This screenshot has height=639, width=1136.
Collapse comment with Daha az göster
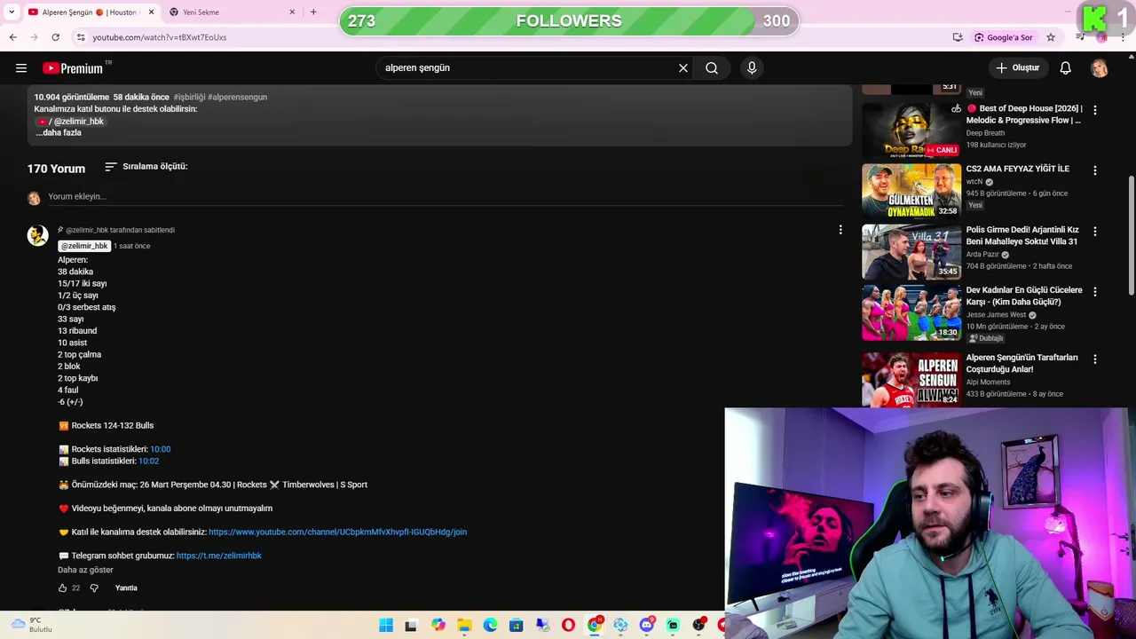85,571
